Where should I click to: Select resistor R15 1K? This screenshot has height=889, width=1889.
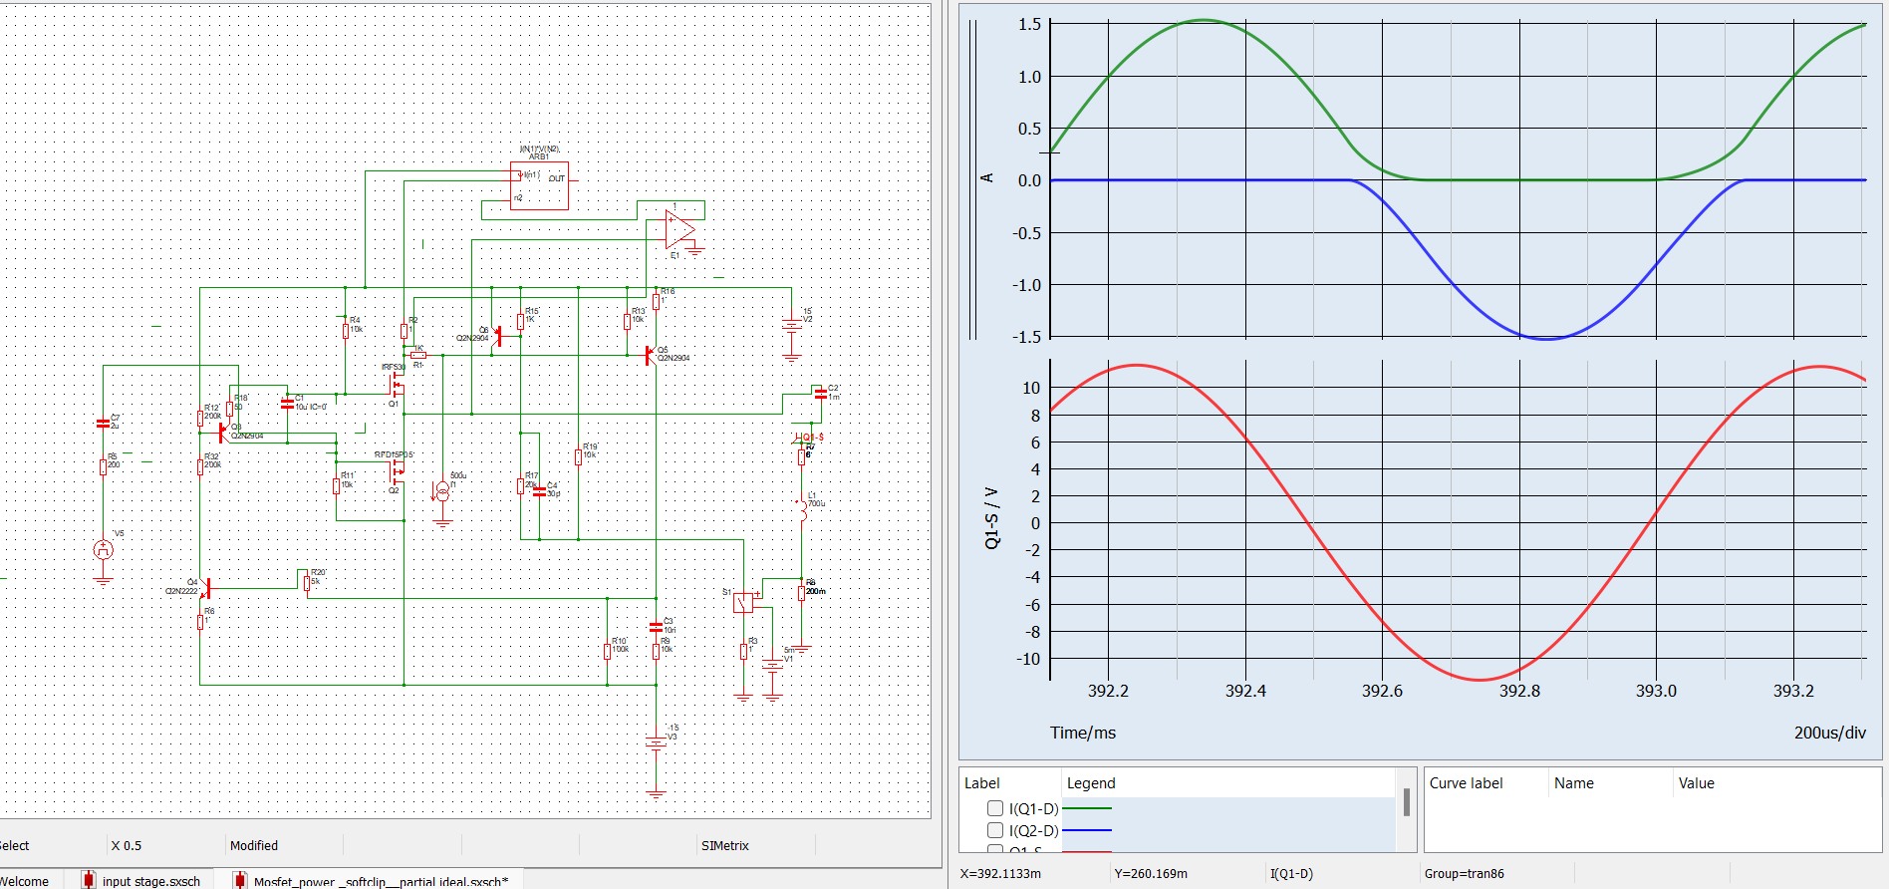[520, 321]
